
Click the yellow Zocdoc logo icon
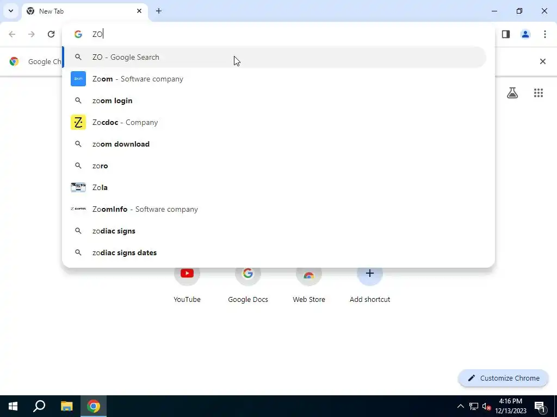point(78,122)
